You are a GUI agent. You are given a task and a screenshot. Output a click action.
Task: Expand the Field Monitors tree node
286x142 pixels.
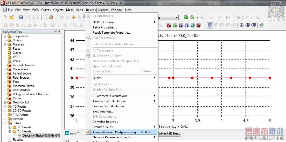click(5, 90)
